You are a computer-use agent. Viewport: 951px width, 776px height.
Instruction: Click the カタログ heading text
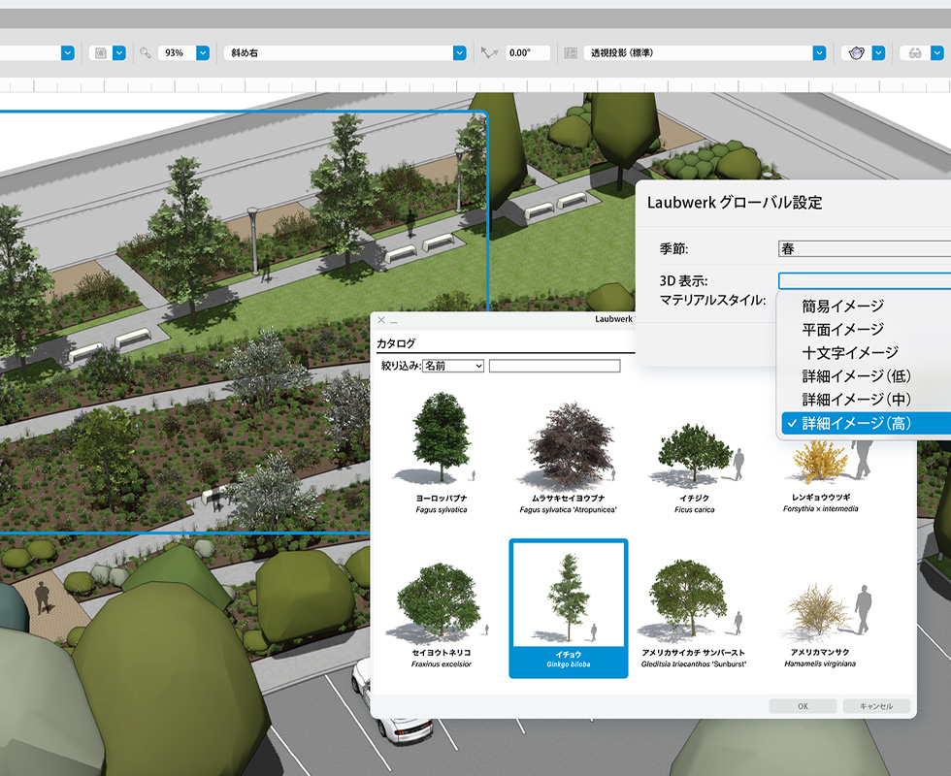396,343
